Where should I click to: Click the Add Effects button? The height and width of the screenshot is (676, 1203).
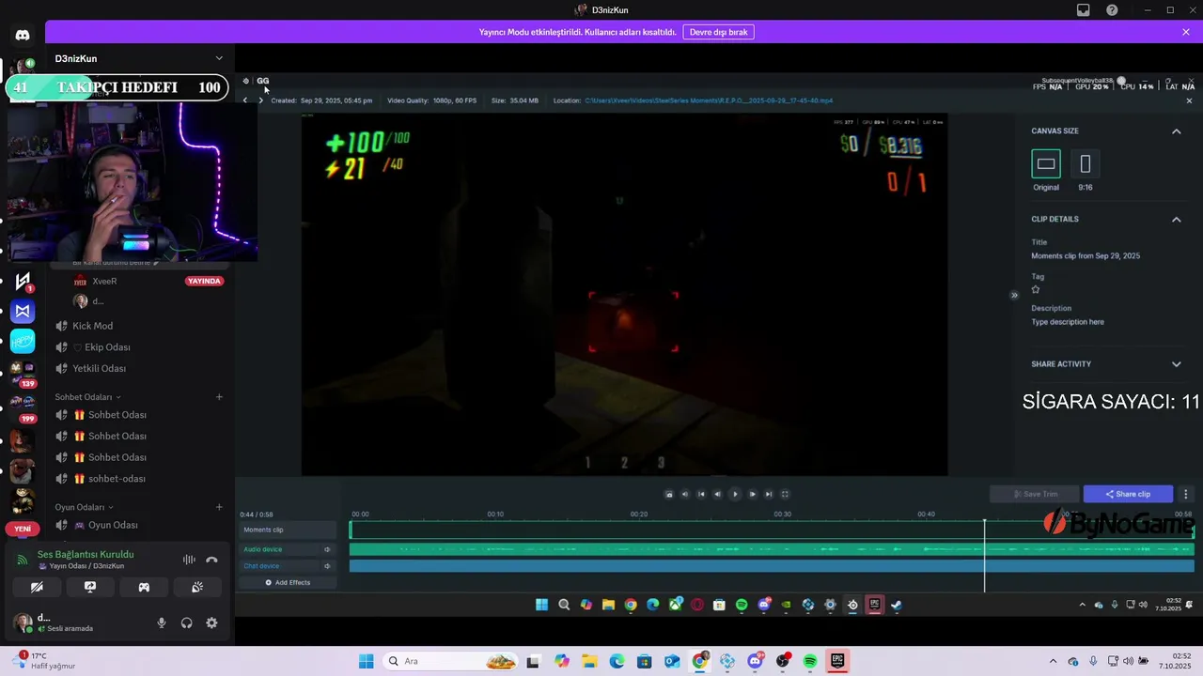(288, 583)
